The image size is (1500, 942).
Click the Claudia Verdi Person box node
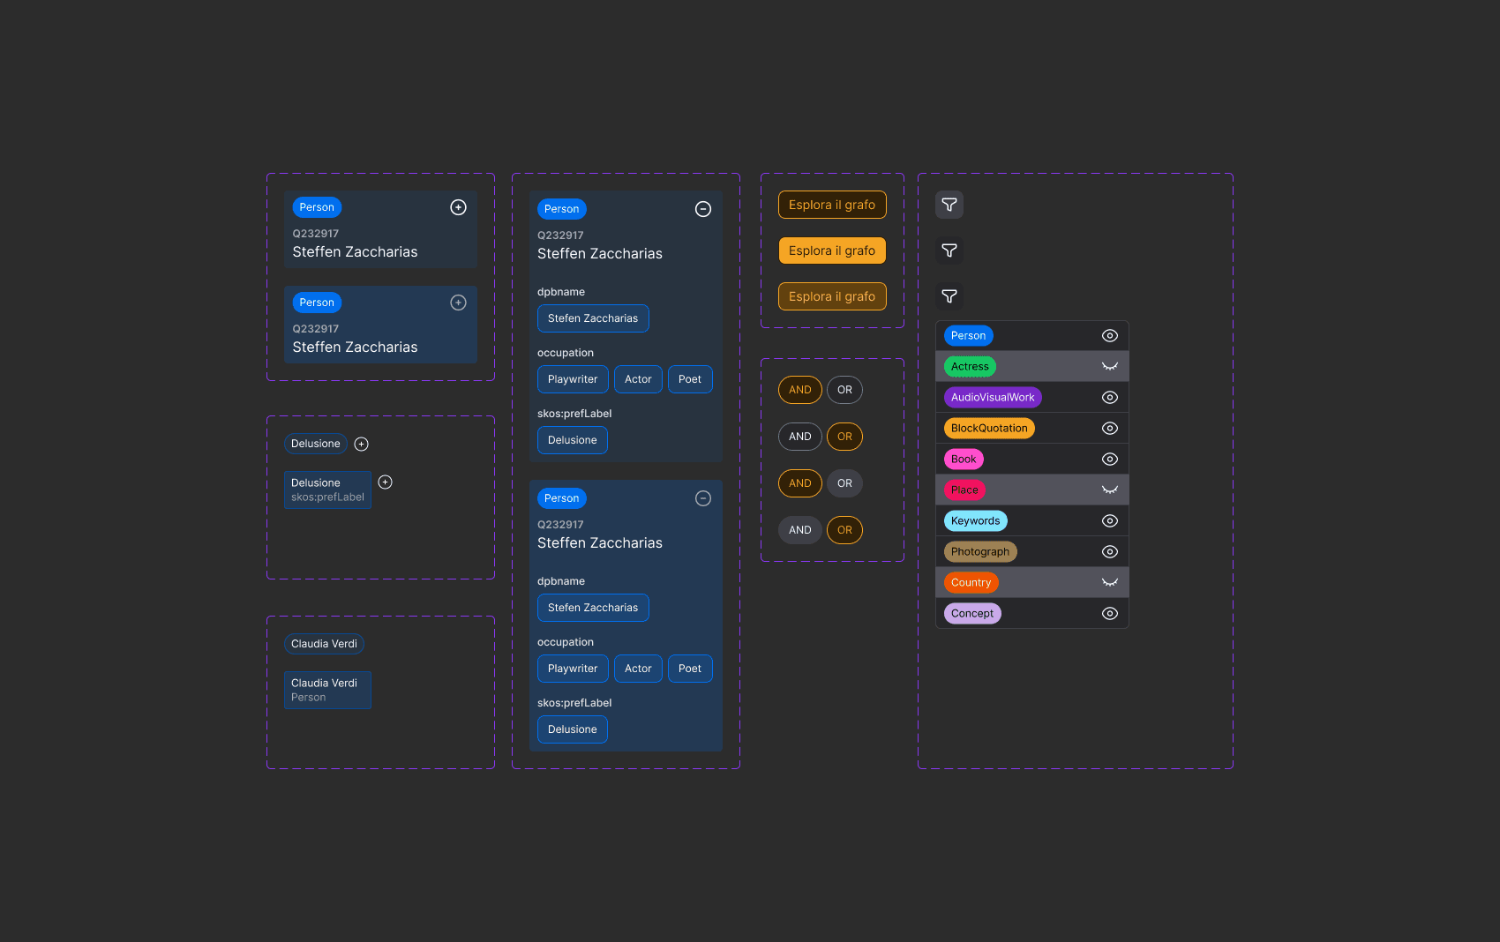point(327,690)
